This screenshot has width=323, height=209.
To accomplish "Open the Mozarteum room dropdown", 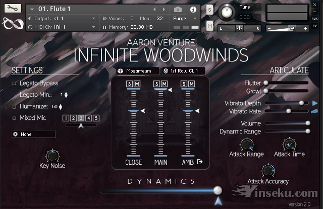I will tap(137, 71).
